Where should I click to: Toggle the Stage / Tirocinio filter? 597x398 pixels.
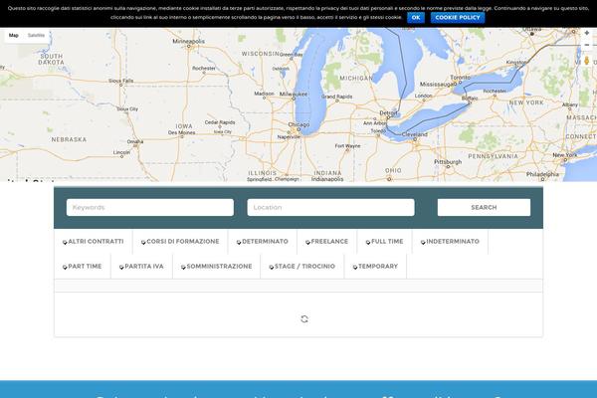click(301, 267)
